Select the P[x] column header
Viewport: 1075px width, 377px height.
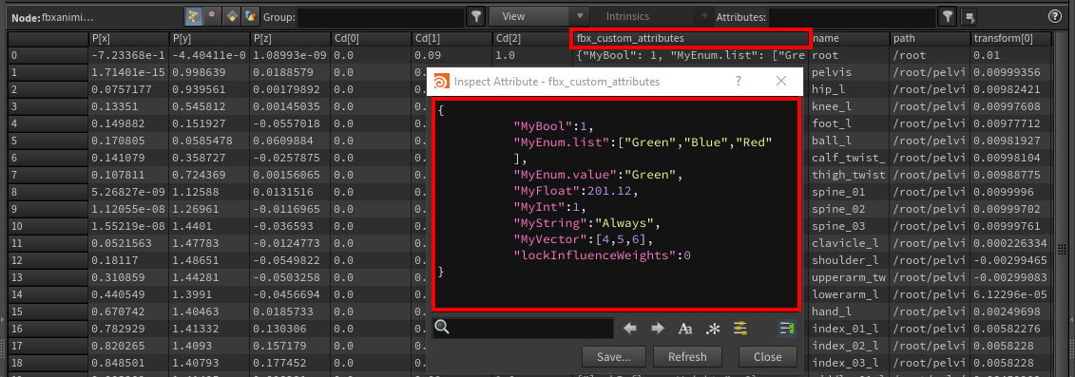pyautogui.click(x=129, y=39)
